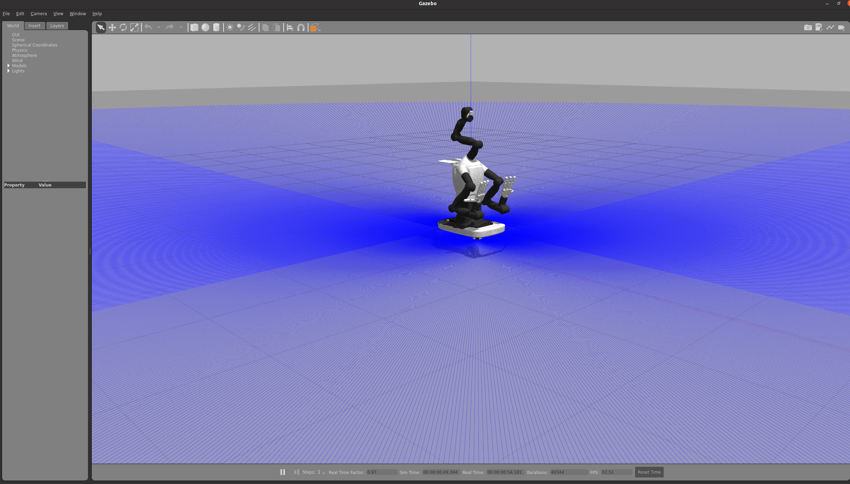Take a screenshot with camera icon
The width and height of the screenshot is (850, 484).
point(808,28)
